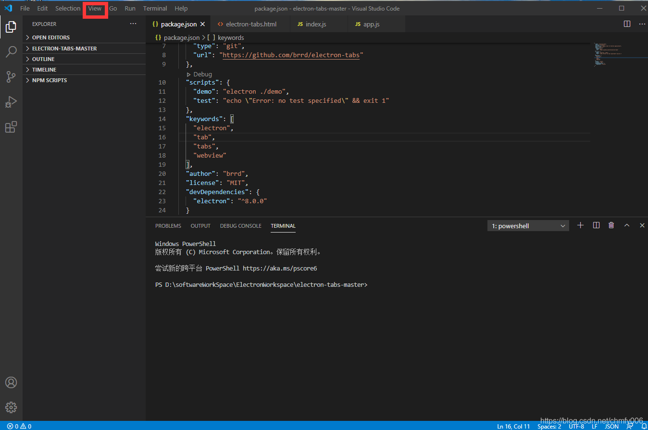Split the terminal pane
The width and height of the screenshot is (648, 430).
(596, 225)
